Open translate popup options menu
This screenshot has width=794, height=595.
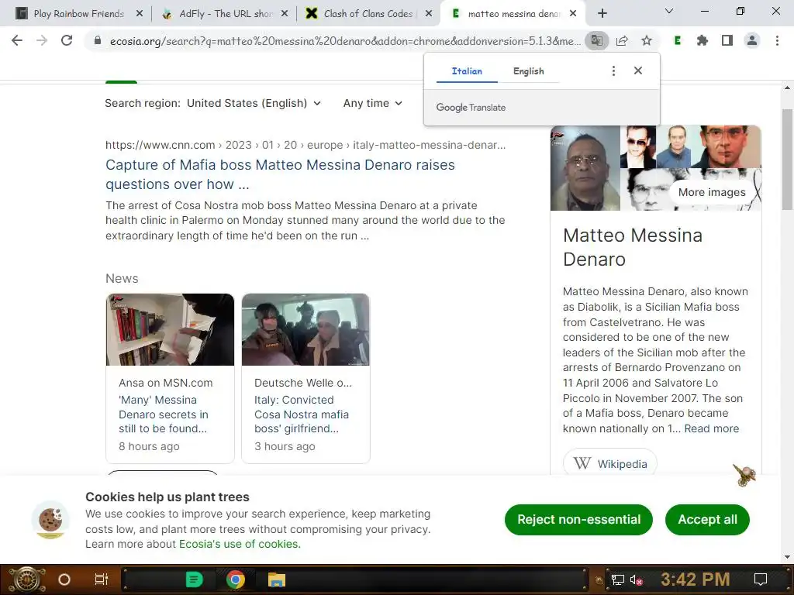[614, 71]
